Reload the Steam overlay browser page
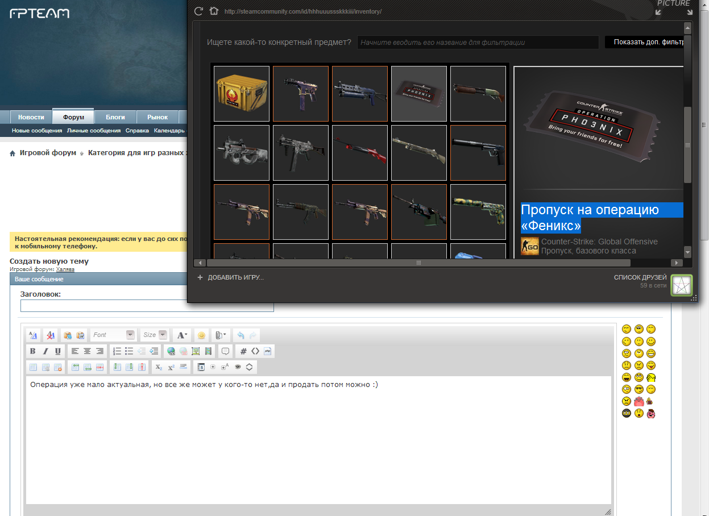Image resolution: width=709 pixels, height=516 pixels. tap(198, 11)
